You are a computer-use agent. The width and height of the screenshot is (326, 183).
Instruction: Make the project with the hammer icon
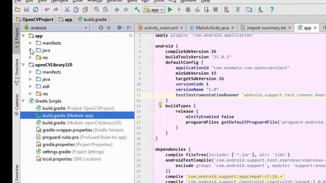tap(137, 10)
